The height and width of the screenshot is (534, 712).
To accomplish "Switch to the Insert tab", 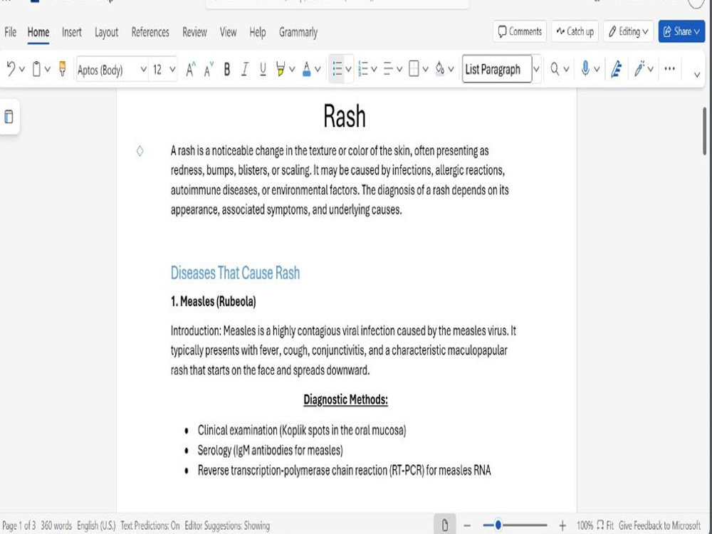I will coord(72,32).
